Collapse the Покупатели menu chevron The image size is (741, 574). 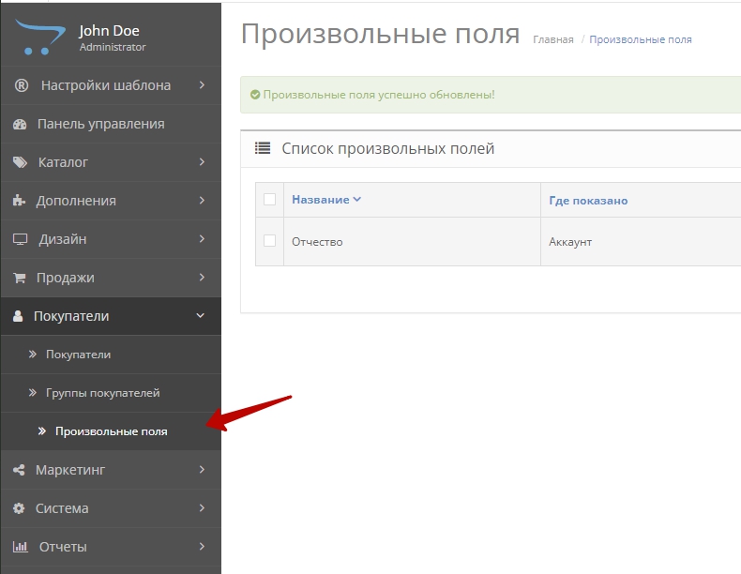[x=201, y=315]
